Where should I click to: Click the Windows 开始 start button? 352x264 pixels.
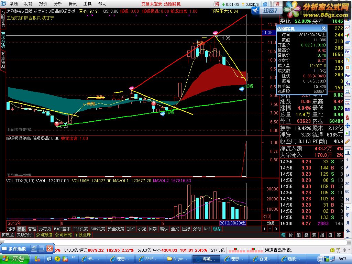(14, 259)
